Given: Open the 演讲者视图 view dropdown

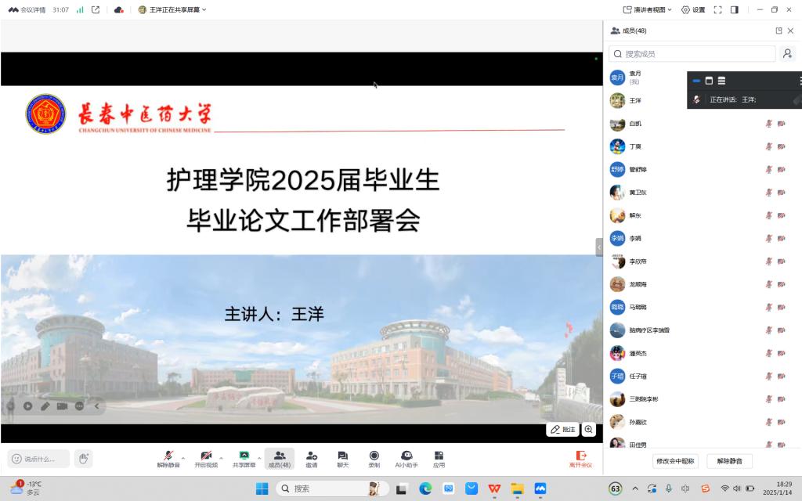Looking at the screenshot, I should pos(648,9).
